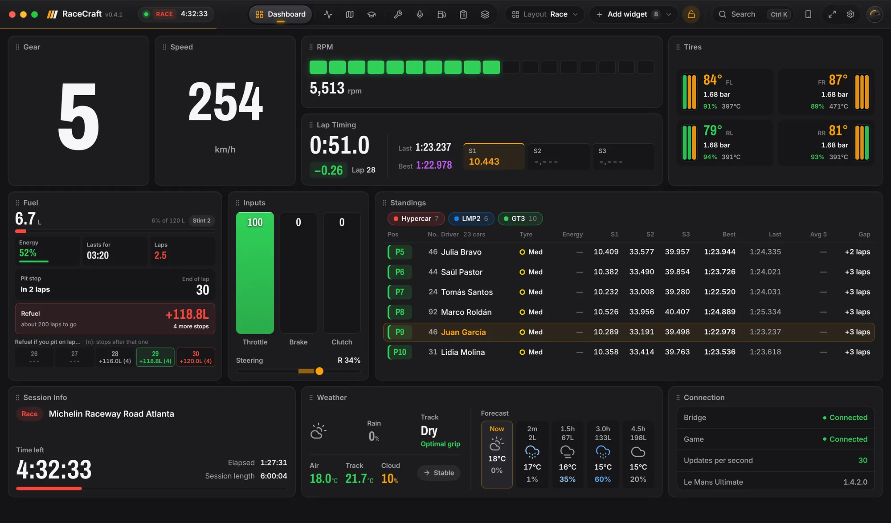Click the Search input field

coord(753,14)
